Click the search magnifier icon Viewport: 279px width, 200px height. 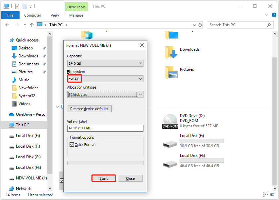tap(269, 25)
